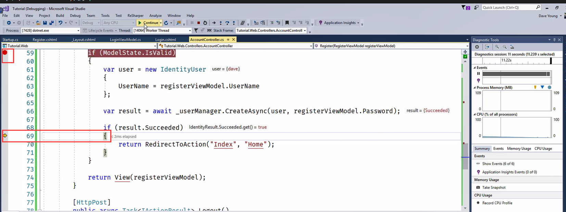
Task: Open the Debug menu
Action: point(75,15)
